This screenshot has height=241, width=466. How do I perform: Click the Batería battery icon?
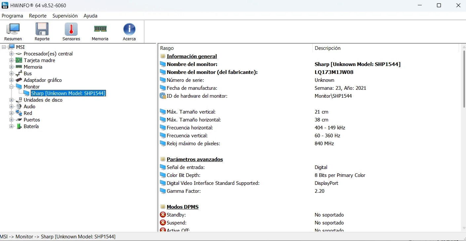tap(19, 126)
